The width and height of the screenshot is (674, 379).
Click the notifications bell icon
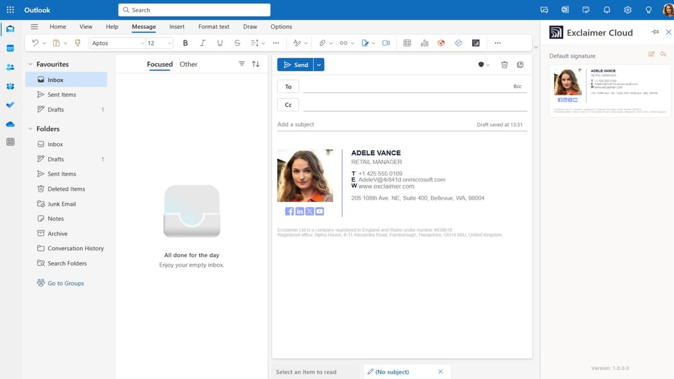point(607,10)
